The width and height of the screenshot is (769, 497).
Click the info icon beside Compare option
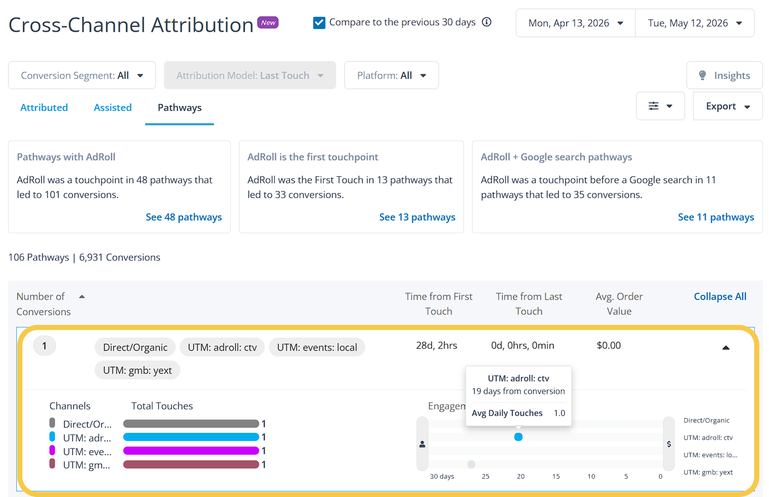[x=487, y=22]
